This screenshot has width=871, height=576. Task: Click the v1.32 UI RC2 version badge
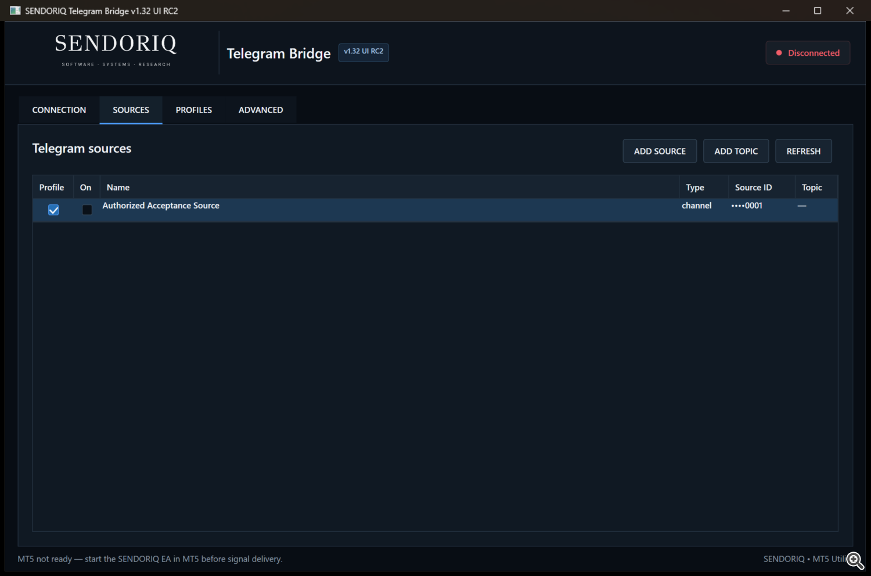363,52
